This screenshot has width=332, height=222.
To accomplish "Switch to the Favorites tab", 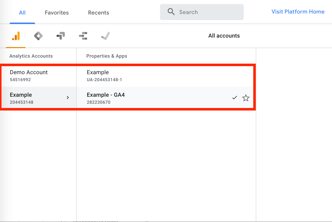I will (x=56, y=13).
